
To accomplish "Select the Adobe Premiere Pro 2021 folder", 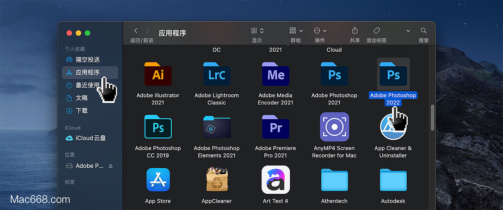I will (x=276, y=127).
